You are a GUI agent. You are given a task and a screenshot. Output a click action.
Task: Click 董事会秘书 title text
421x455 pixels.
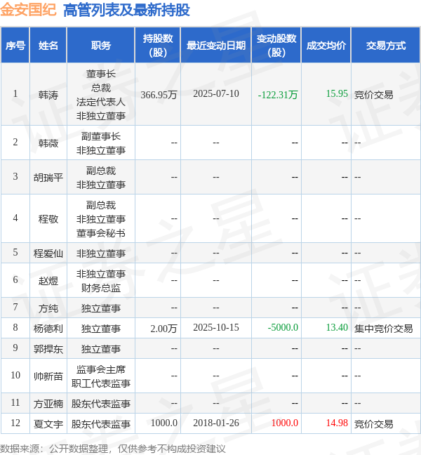tap(100, 233)
